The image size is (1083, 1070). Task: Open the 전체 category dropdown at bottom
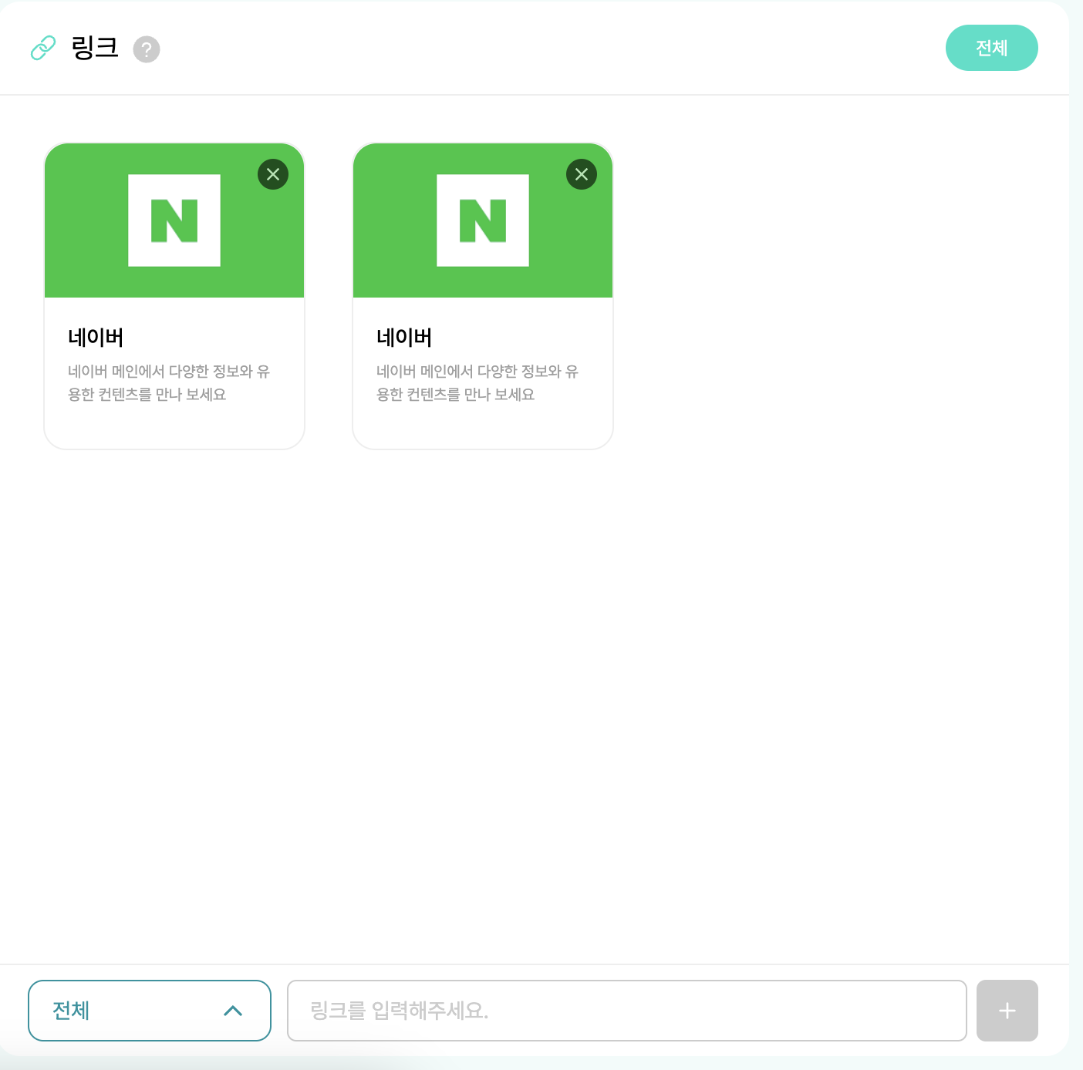pyautogui.click(x=150, y=1011)
